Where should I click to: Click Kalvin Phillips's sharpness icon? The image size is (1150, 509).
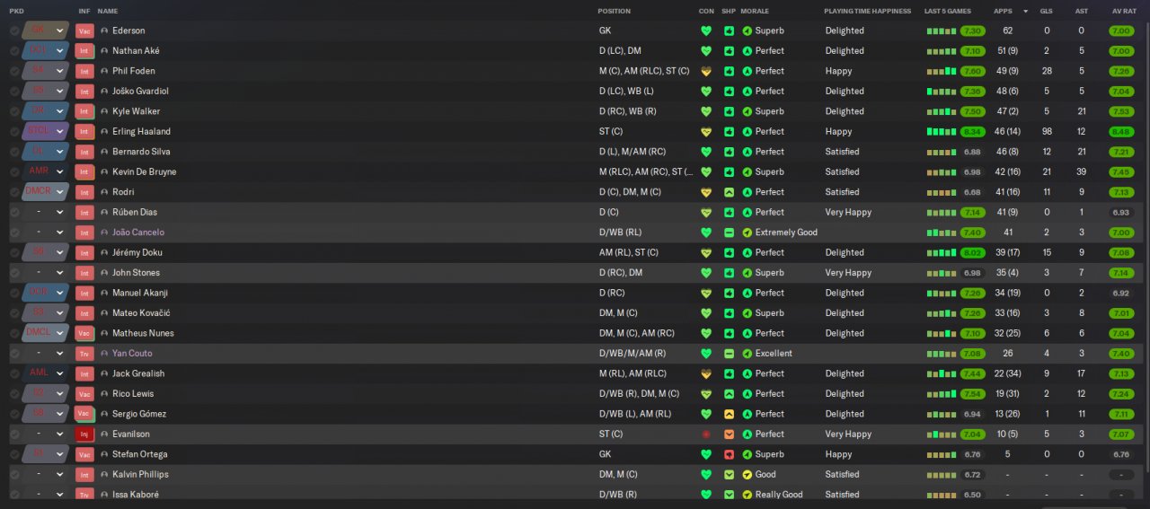click(729, 475)
